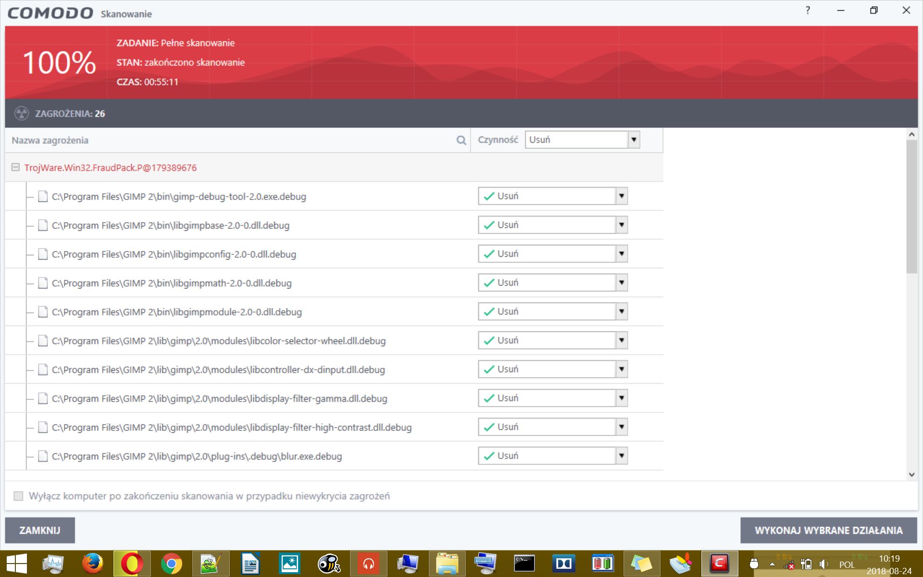Open action dropdown for blur.exe.debug
Image resolution: width=923 pixels, height=577 pixels.
tap(622, 456)
